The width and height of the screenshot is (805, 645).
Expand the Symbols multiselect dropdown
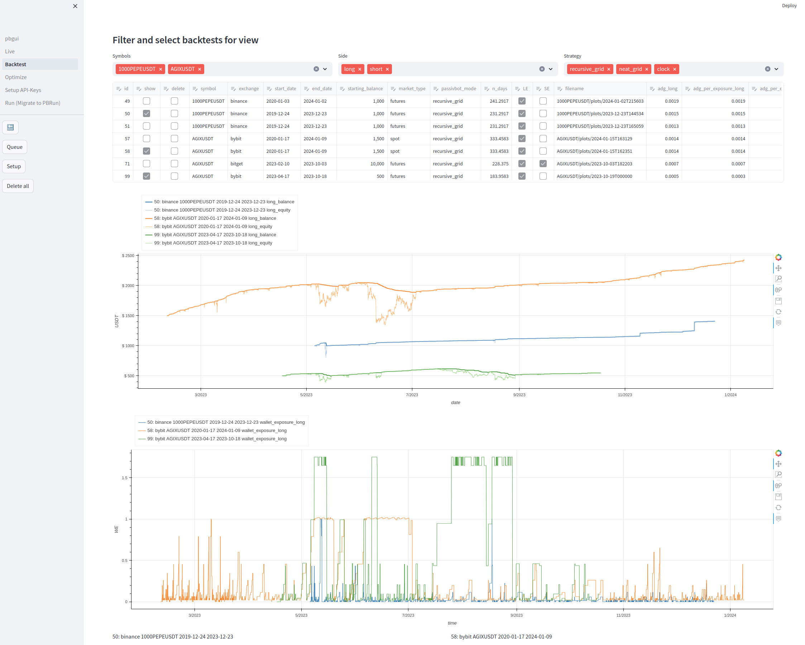click(325, 69)
